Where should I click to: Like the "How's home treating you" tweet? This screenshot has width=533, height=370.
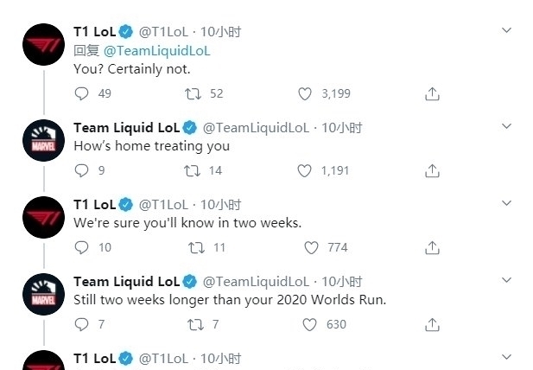tap(304, 170)
